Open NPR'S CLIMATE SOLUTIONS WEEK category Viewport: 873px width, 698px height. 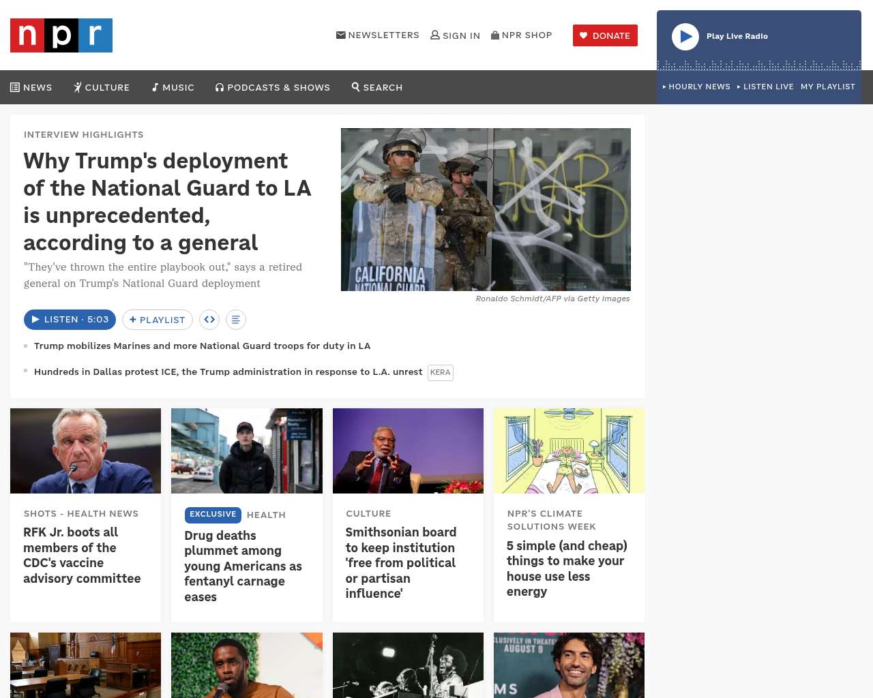[x=552, y=520]
